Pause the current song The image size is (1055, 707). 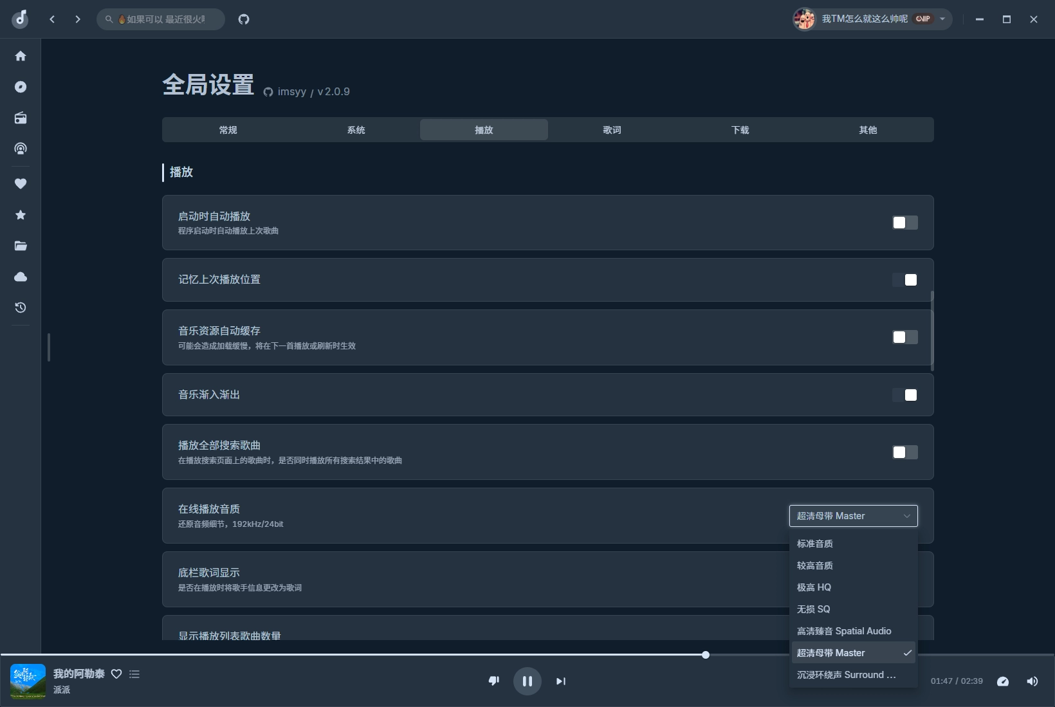[x=527, y=681]
